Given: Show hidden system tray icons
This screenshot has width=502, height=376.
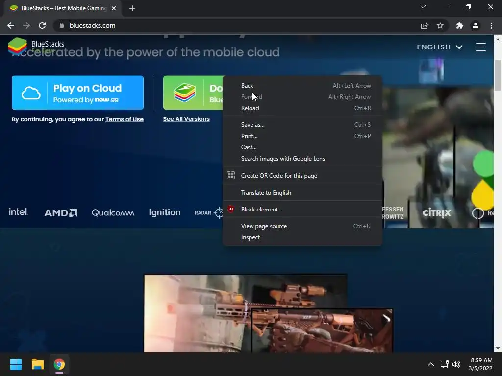Looking at the screenshot, I should 431,364.
